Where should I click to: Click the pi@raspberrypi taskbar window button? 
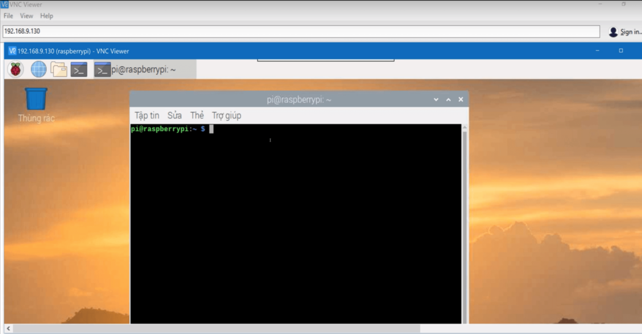tap(145, 70)
